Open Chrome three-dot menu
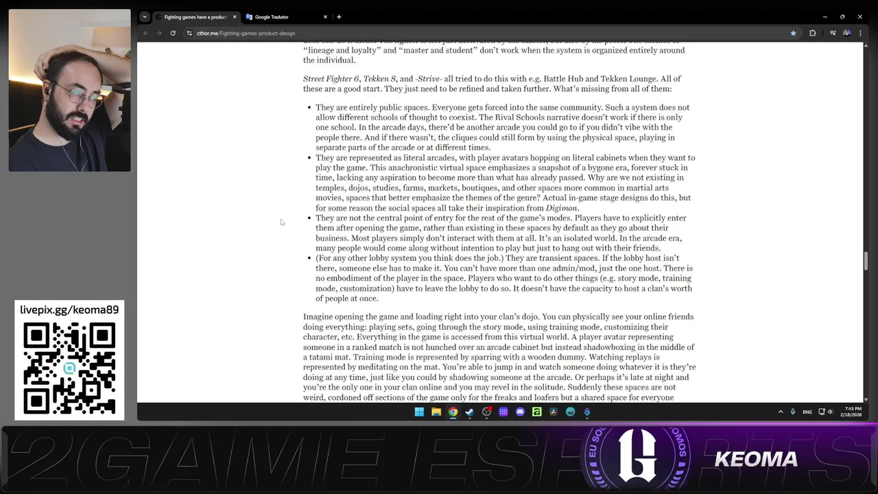This screenshot has width=878, height=494. 860,33
